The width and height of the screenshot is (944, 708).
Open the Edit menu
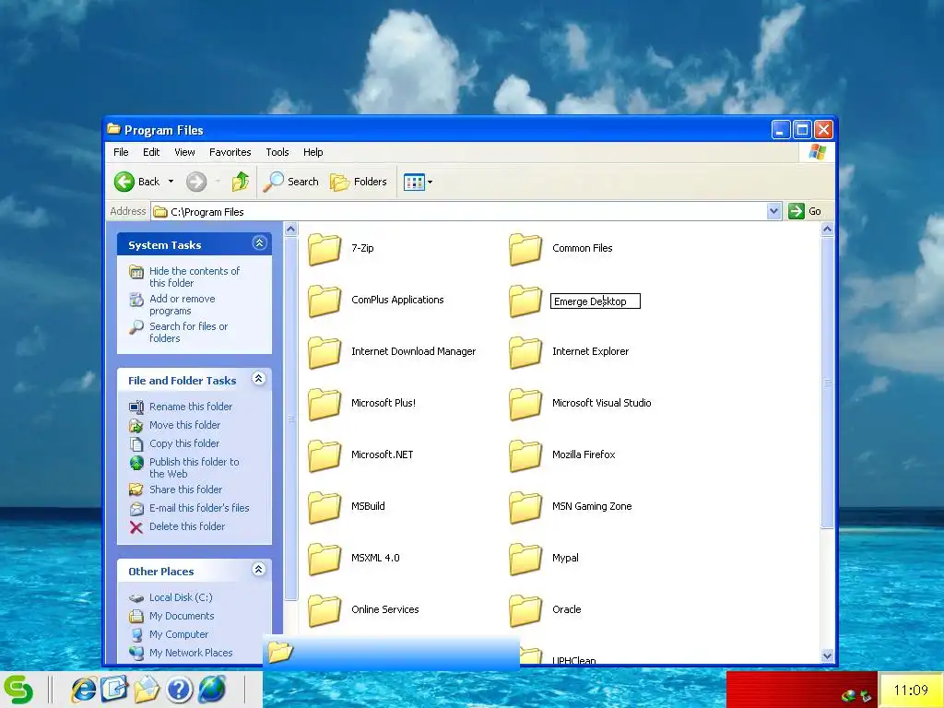(151, 152)
